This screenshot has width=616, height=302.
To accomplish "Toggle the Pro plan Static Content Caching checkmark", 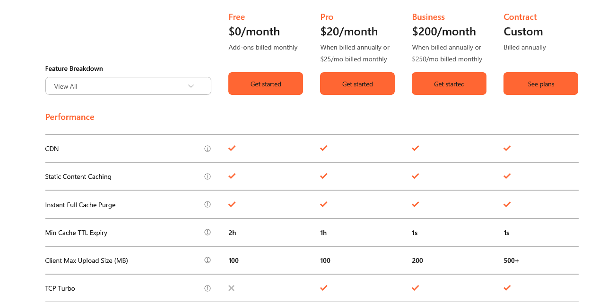I will pyautogui.click(x=323, y=176).
